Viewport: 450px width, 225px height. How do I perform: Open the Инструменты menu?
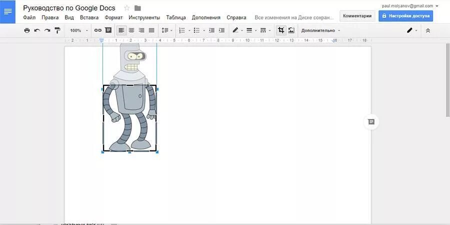pos(144,17)
